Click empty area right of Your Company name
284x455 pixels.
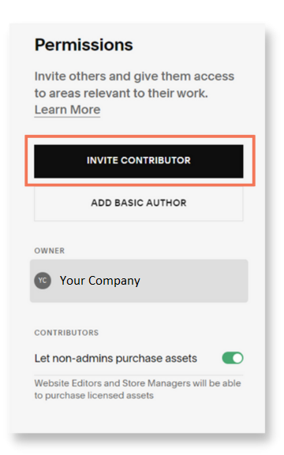point(193,281)
